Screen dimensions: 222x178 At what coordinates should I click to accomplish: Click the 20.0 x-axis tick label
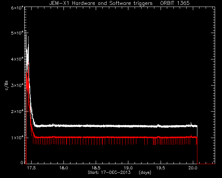(x=193, y=168)
